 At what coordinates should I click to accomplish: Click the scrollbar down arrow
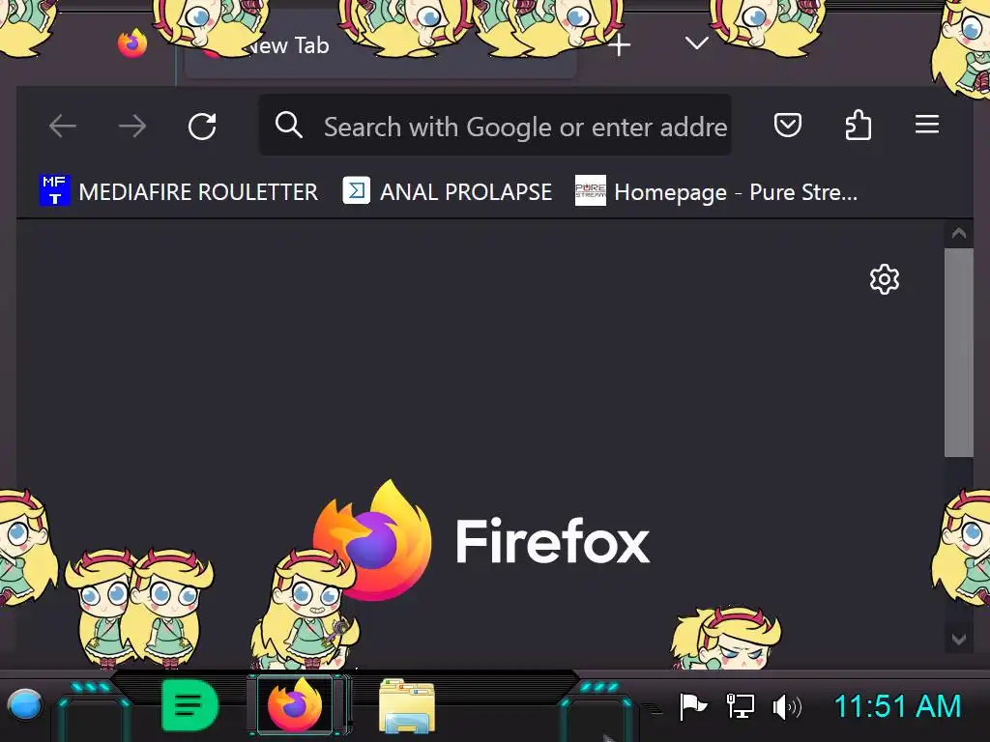pos(958,640)
